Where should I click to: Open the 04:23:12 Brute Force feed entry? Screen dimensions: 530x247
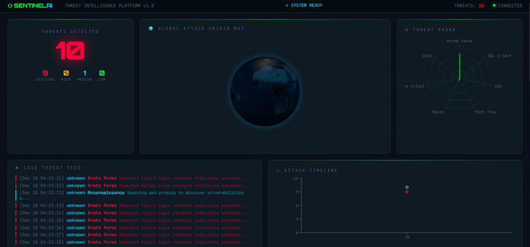click(134, 186)
